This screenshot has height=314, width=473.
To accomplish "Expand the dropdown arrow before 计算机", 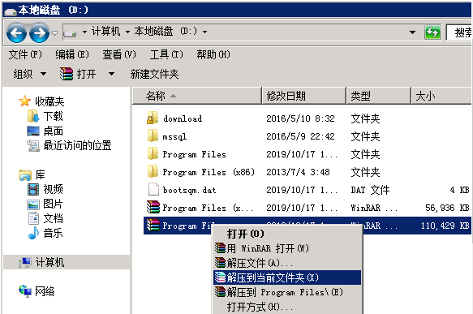I will pos(84,32).
